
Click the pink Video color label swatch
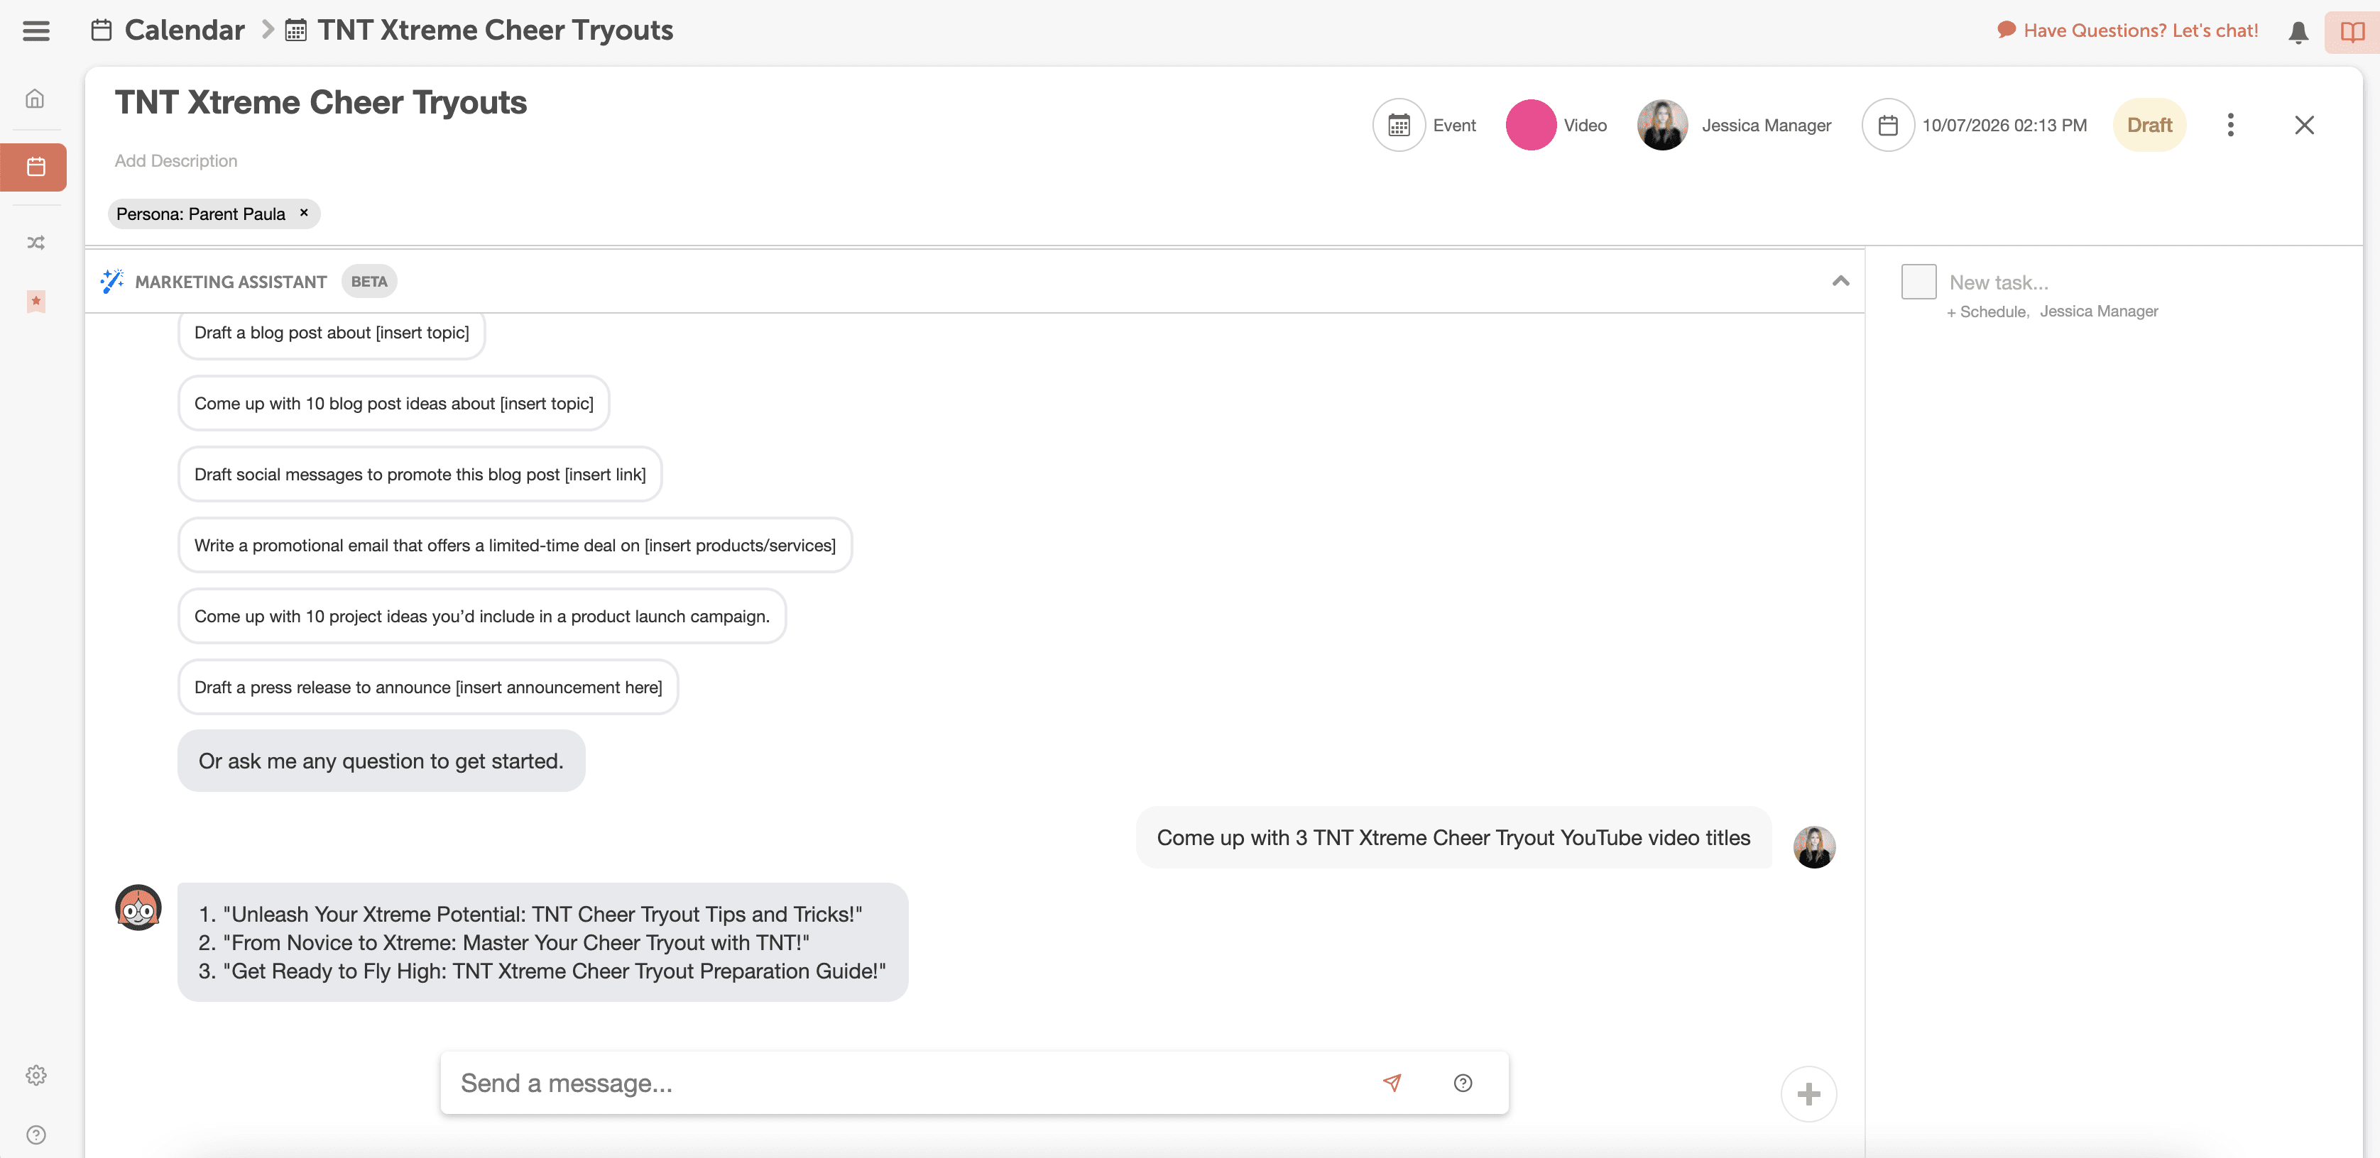pyautogui.click(x=1530, y=125)
